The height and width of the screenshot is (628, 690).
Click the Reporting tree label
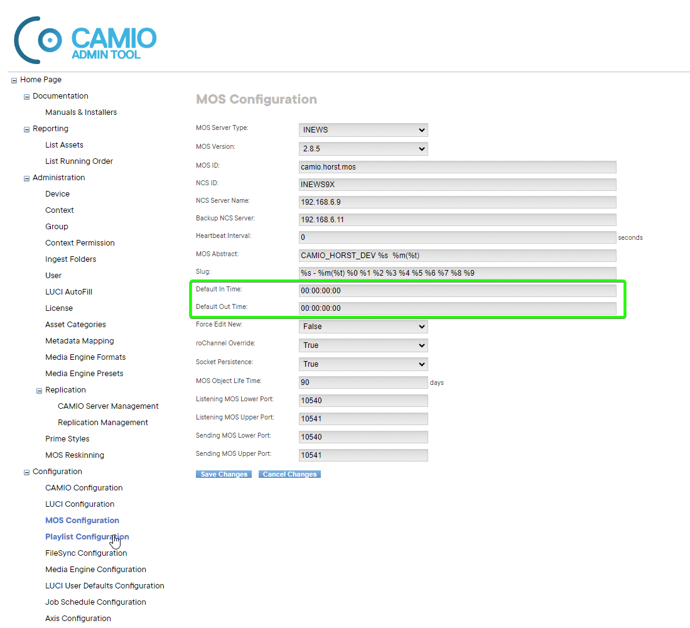tap(50, 129)
